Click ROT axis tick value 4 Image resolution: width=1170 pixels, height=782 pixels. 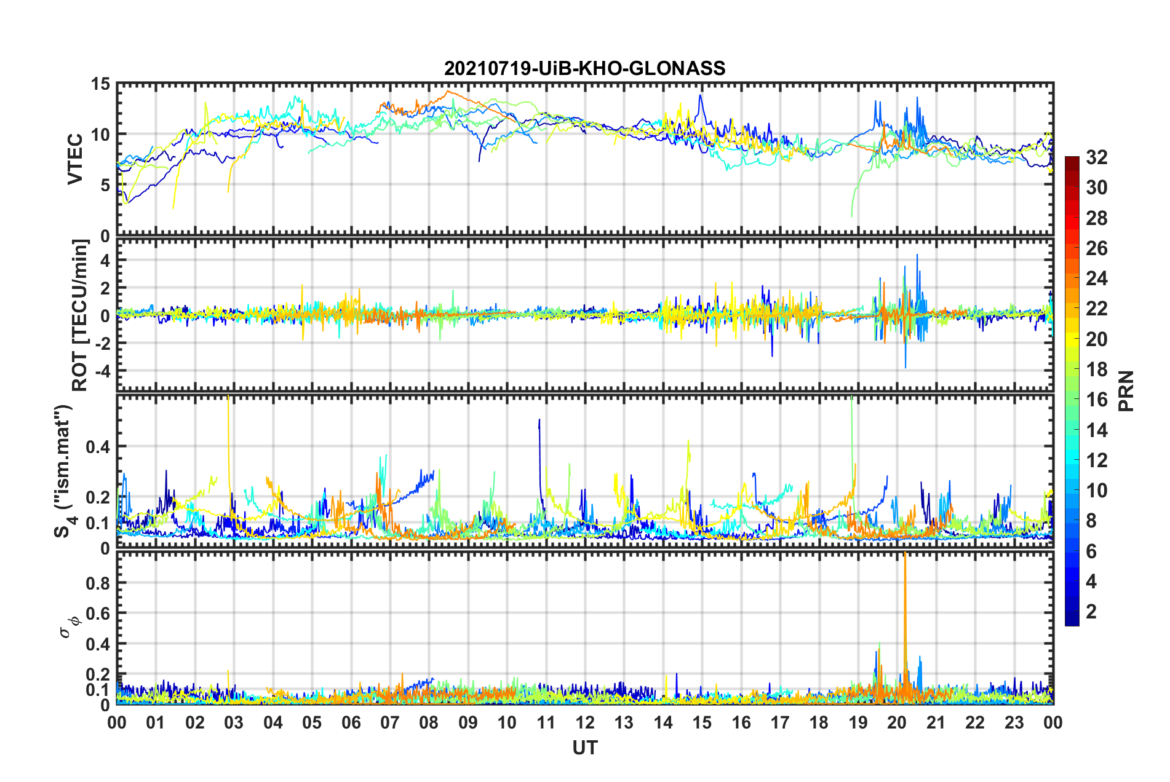(105, 260)
